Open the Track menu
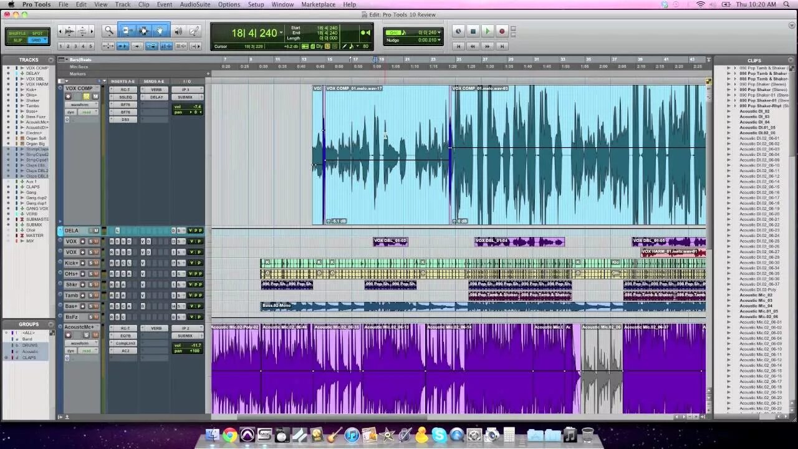Viewport: 798px width, 449px height. 123,4
